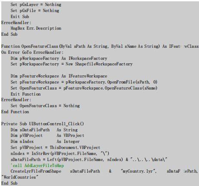Screen dimensions: 199x186
Task: Click the green 'call AddLayerFileToMap' comment
Action: tap(37, 166)
